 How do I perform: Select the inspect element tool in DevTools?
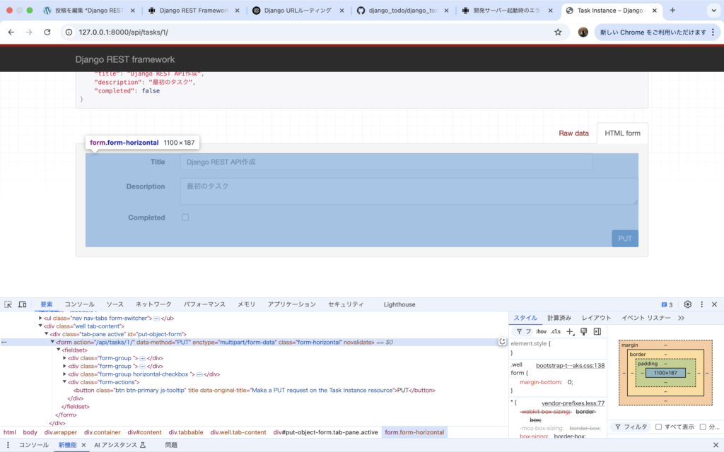[x=7, y=304]
